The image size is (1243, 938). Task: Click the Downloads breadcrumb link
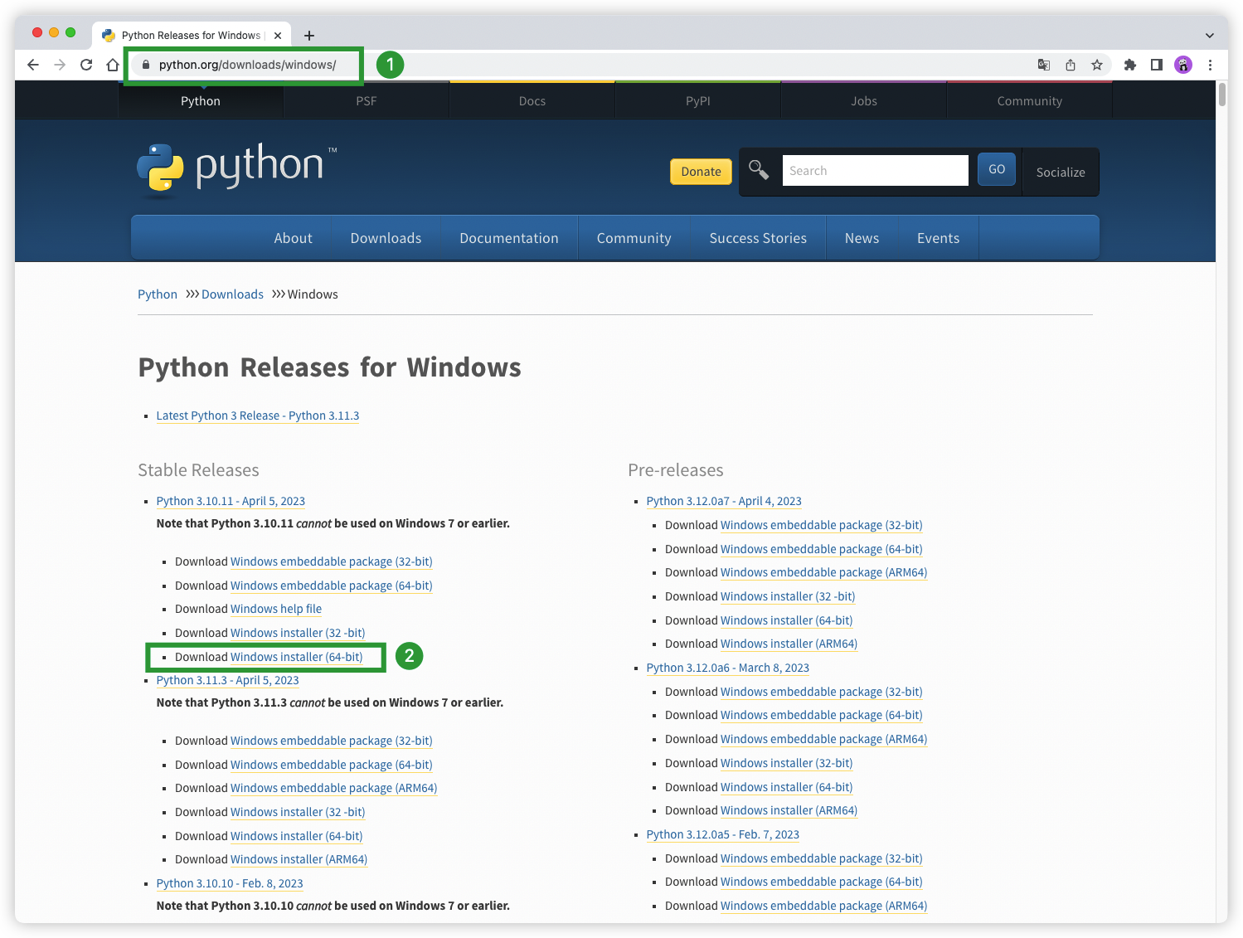[232, 294]
